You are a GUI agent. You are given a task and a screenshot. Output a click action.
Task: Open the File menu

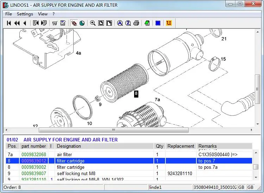click(x=8, y=14)
